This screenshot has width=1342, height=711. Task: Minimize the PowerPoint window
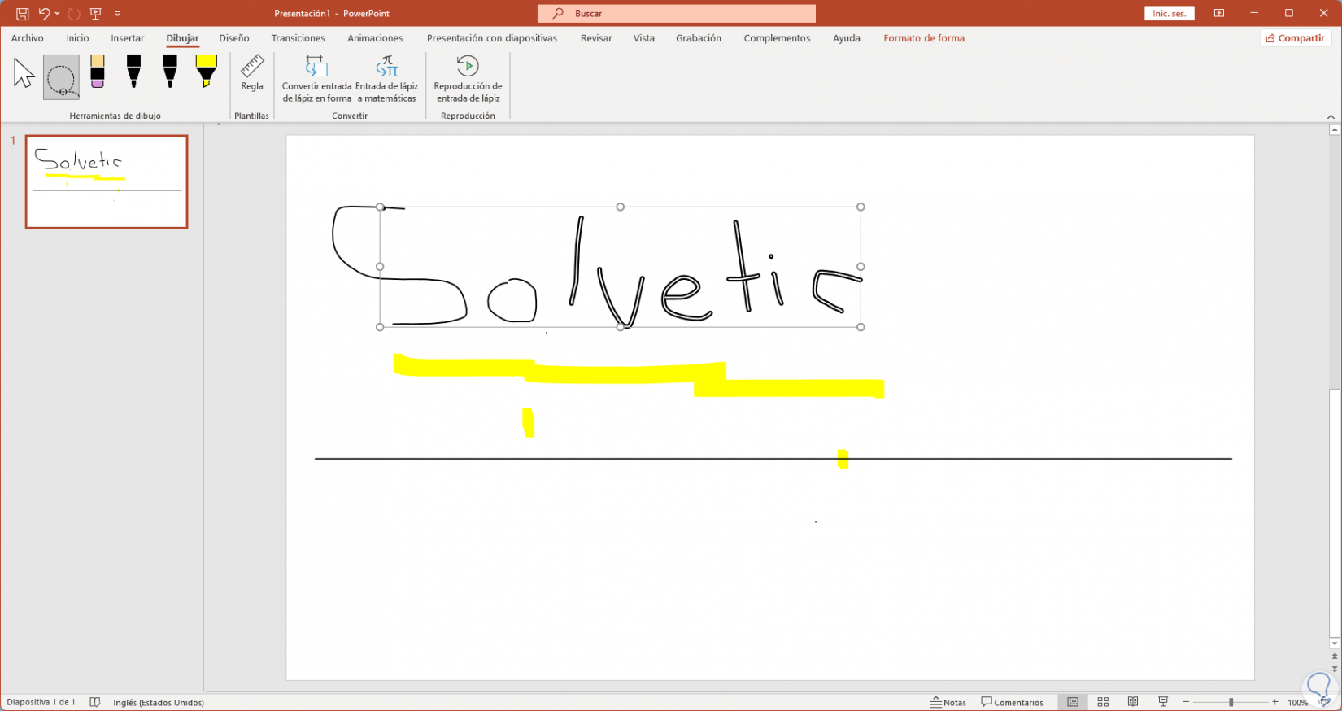[x=1255, y=13]
